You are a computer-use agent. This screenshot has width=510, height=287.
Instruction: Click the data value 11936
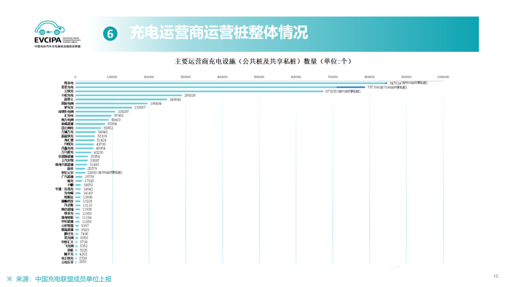pos(87,209)
